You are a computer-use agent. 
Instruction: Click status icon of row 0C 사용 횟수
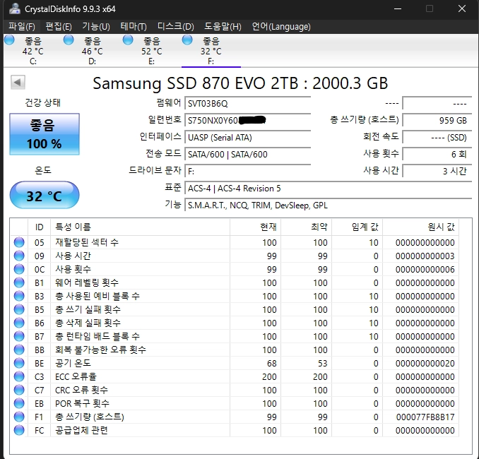point(19,269)
